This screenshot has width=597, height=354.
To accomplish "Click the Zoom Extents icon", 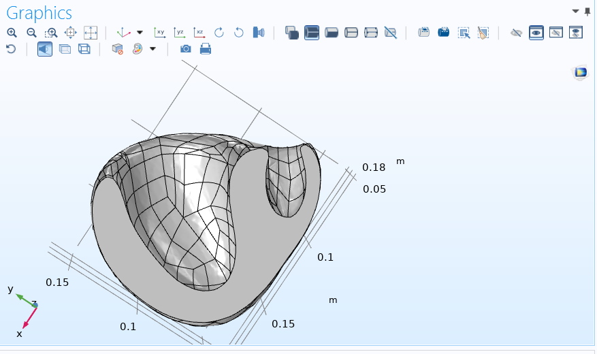I will tap(91, 32).
